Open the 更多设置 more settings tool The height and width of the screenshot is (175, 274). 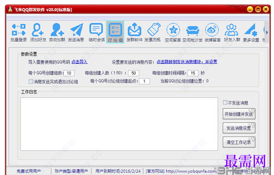coord(251,32)
